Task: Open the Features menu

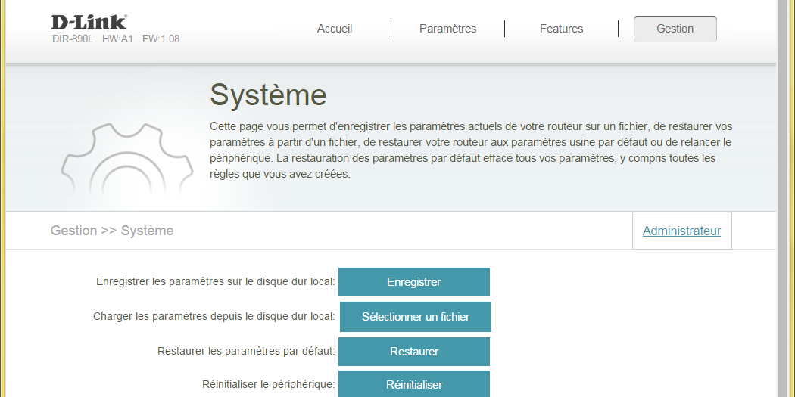Action: [561, 29]
